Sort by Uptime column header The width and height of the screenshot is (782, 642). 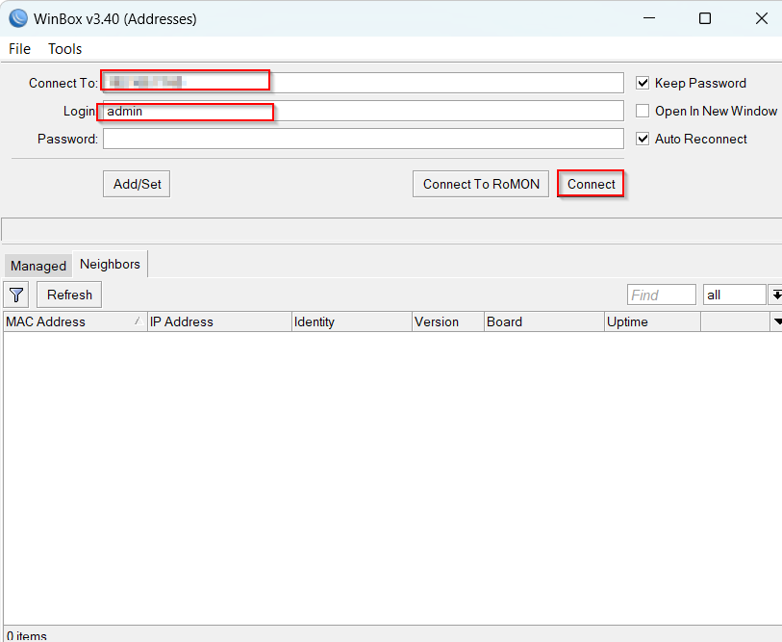[x=652, y=321]
